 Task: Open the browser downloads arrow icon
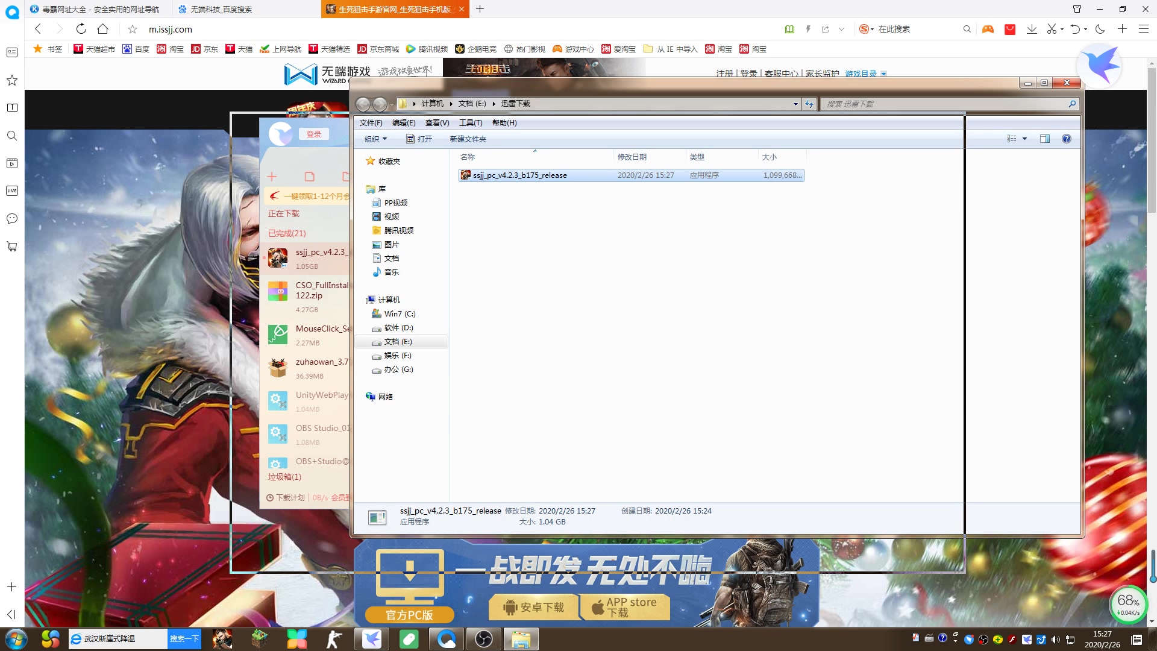1032,29
